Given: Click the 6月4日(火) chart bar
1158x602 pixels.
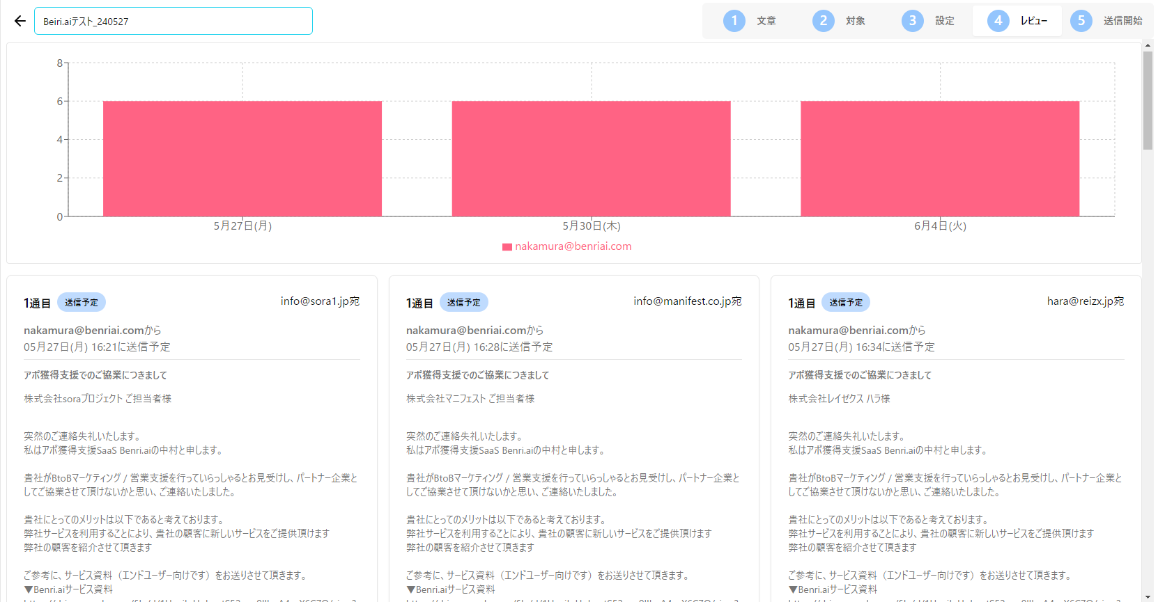Looking at the screenshot, I should pyautogui.click(x=939, y=159).
